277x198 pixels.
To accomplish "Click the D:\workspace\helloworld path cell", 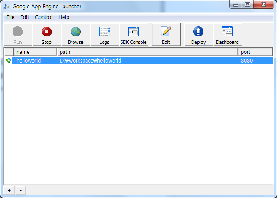I will click(90, 61).
